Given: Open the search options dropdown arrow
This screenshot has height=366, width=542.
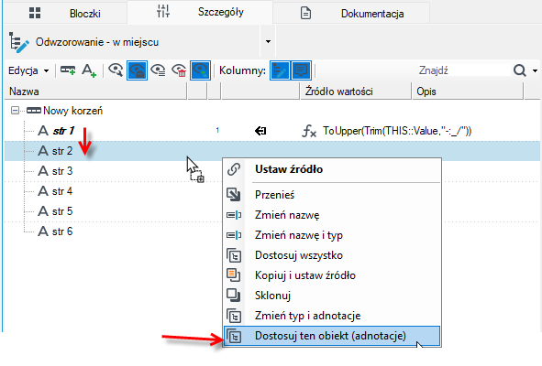Looking at the screenshot, I should 535,70.
